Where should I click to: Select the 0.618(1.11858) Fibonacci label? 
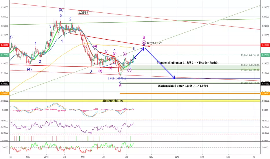[x=250, y=83]
